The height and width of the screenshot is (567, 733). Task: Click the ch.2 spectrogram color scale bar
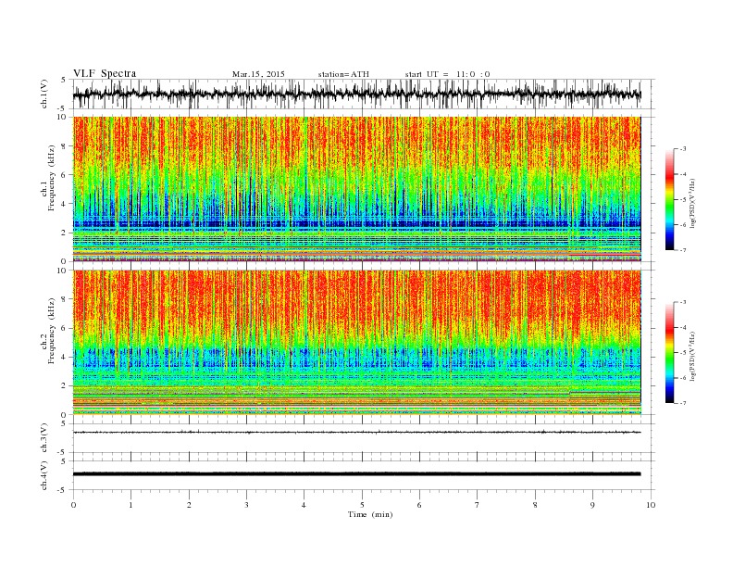coord(669,352)
